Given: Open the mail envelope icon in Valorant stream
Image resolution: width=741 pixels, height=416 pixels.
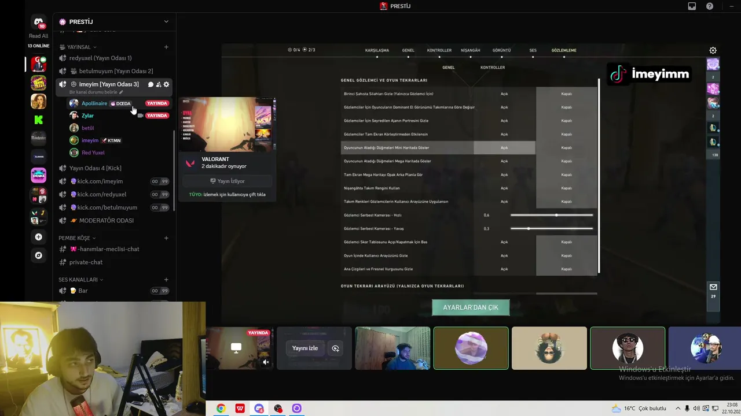Looking at the screenshot, I should coord(713,287).
